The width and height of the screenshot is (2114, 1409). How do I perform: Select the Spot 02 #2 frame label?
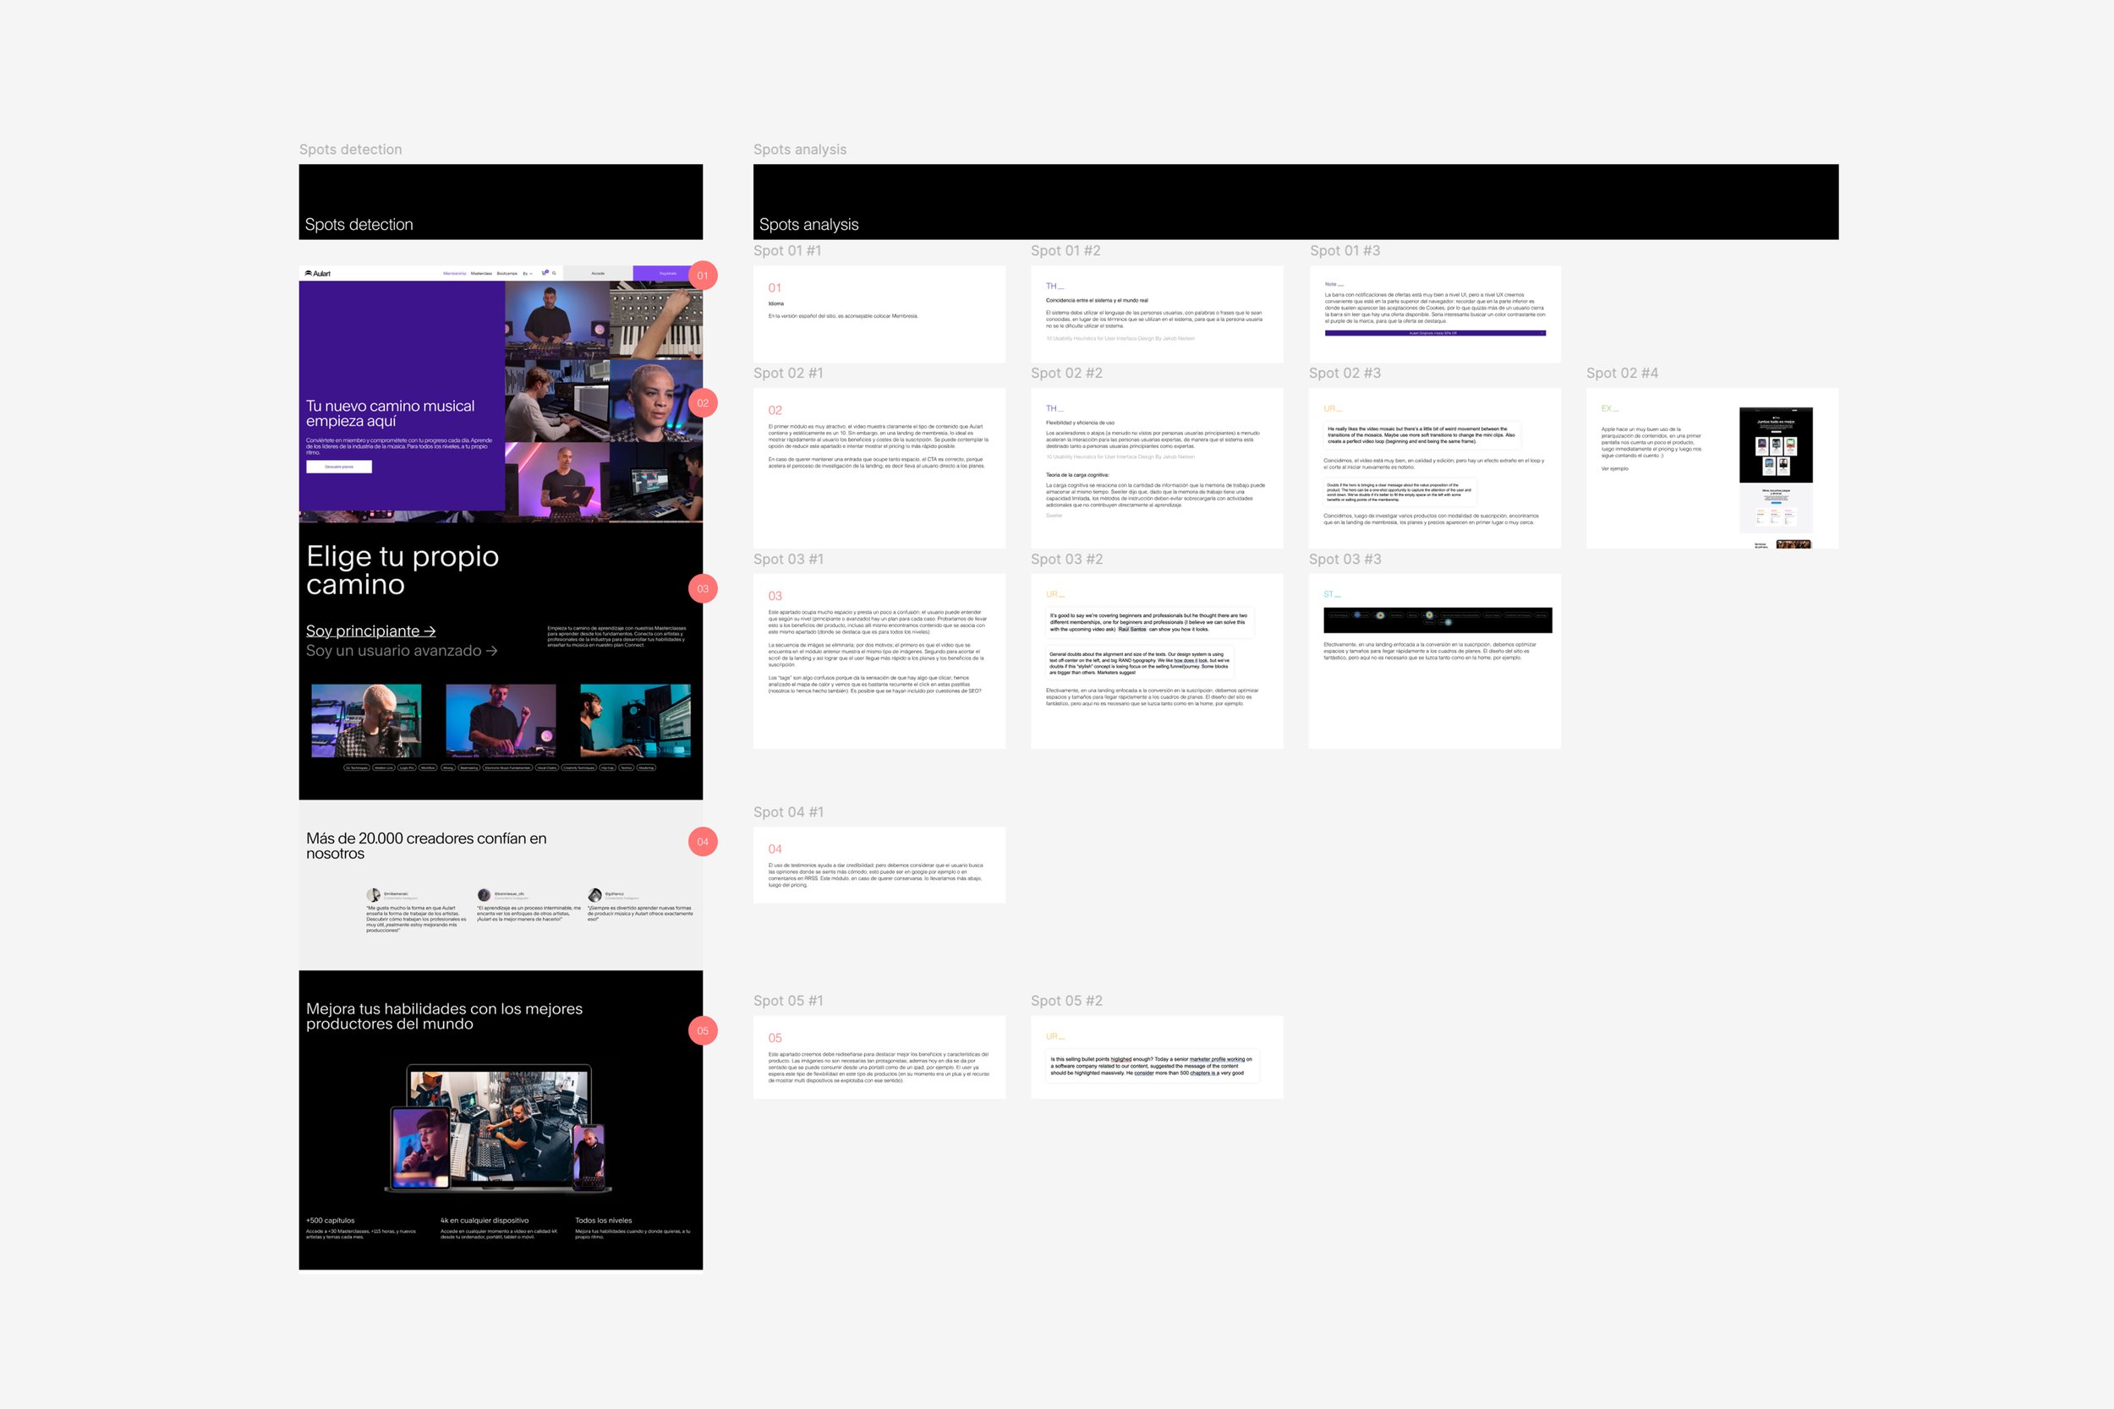pyautogui.click(x=1067, y=373)
